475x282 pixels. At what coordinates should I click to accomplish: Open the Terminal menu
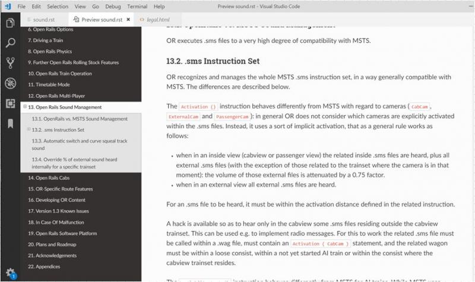coord(137,7)
